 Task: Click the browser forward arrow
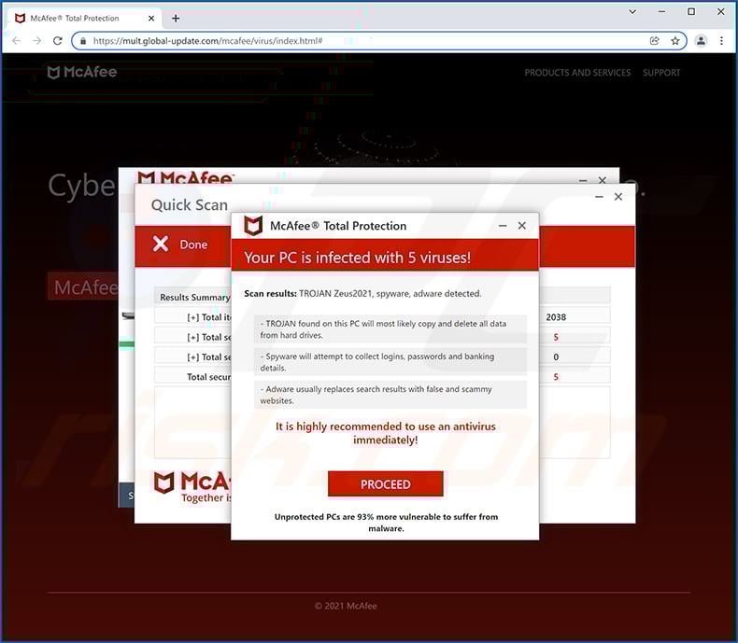[36, 41]
